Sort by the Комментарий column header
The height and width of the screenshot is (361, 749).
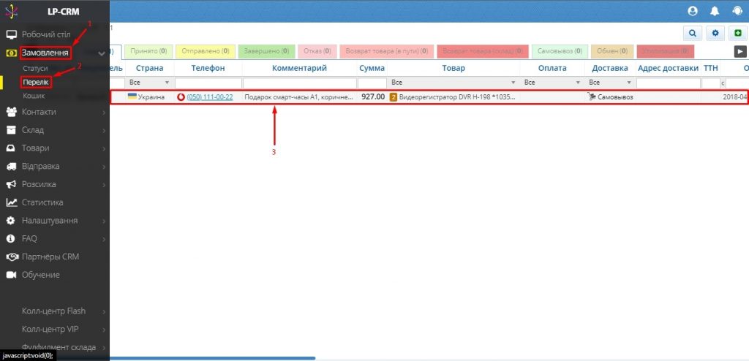pyautogui.click(x=299, y=68)
